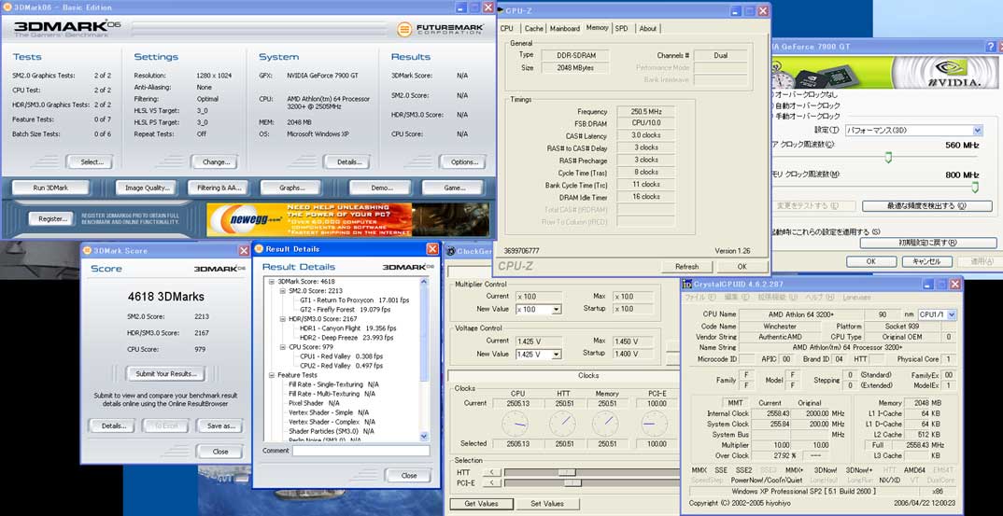Switch to the CPU tab in CPU-Z
Viewport: 1003px width, 516px height.
[x=506, y=29]
